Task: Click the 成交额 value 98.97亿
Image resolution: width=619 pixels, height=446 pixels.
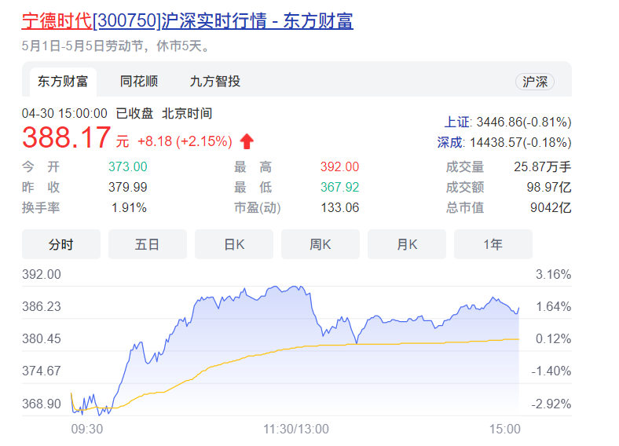Action: (x=549, y=187)
